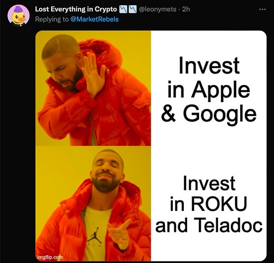Viewport: 274px width, 263px height.
Task: Click the purple beanie on the duck avatar
Action: (x=18, y=9)
